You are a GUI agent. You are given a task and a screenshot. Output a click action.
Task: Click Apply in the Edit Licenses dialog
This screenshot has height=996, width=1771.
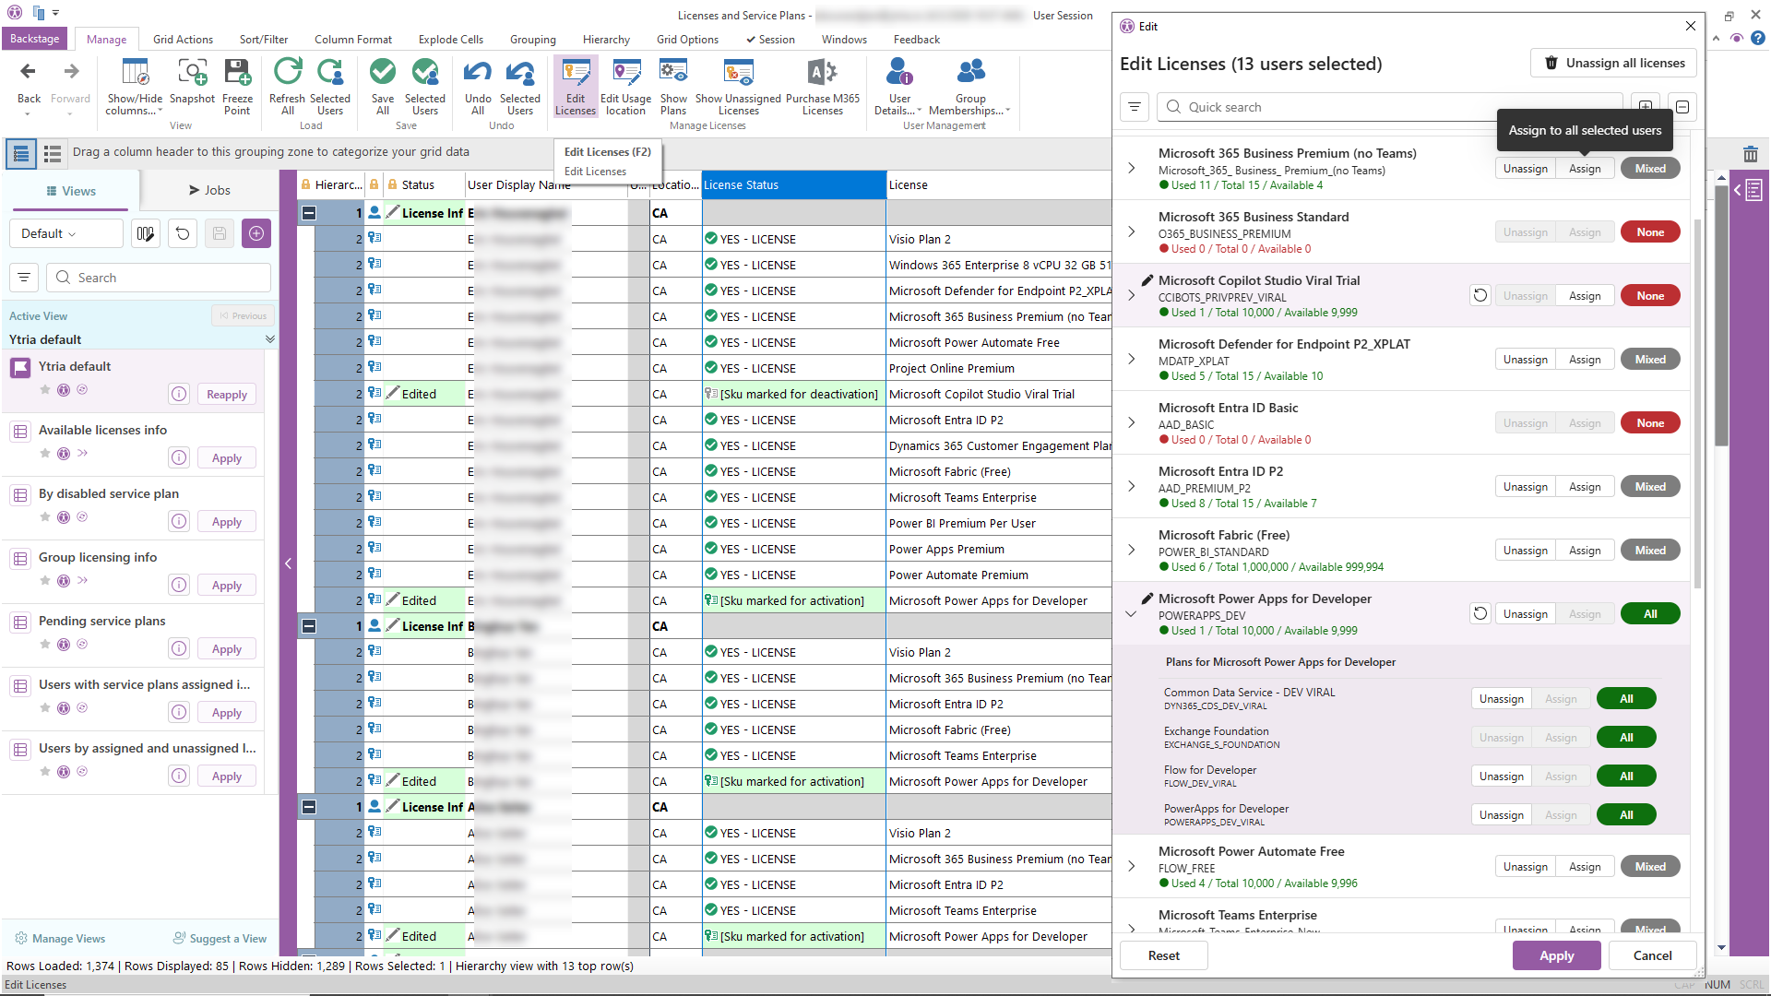coord(1556,956)
